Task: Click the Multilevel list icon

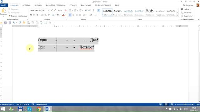Action: tap(80, 10)
